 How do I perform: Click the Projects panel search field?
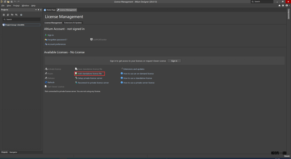[x=22, y=19]
